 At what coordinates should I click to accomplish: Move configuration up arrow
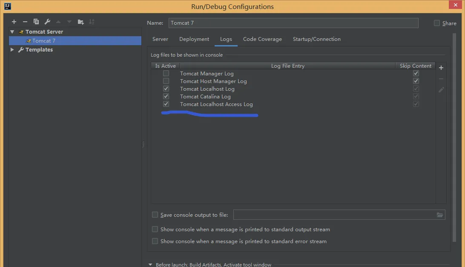(x=58, y=22)
